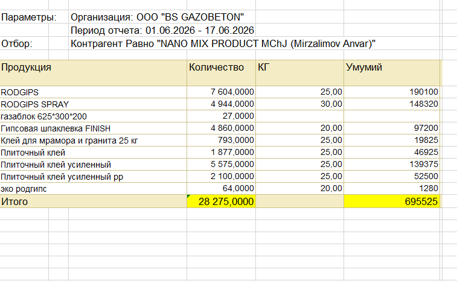This screenshot has width=457, height=281.
Task: Select the 'Параметры:' label cell
Action: [x=28, y=17]
